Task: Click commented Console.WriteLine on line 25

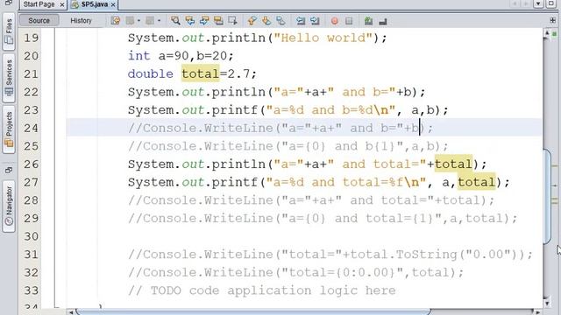Action: [288, 146]
